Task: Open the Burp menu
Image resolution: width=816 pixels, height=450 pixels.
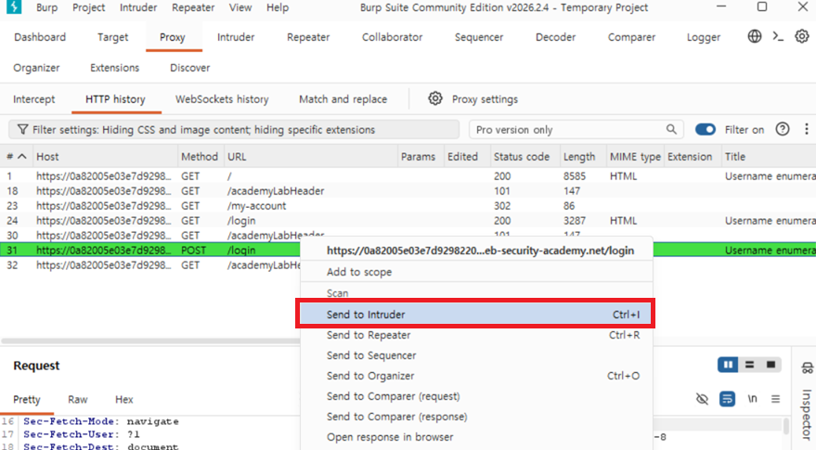Action: (x=46, y=7)
